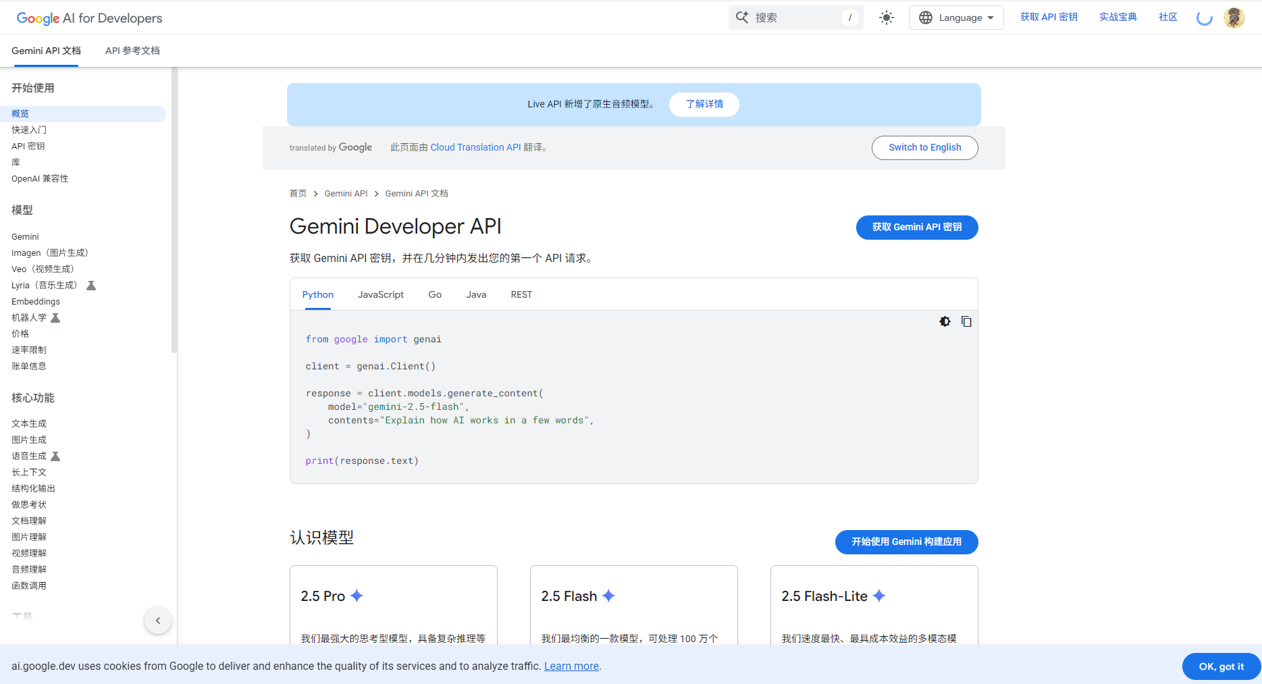Open API 密钥 in the sidebar
The image size is (1262, 684).
pyautogui.click(x=28, y=147)
